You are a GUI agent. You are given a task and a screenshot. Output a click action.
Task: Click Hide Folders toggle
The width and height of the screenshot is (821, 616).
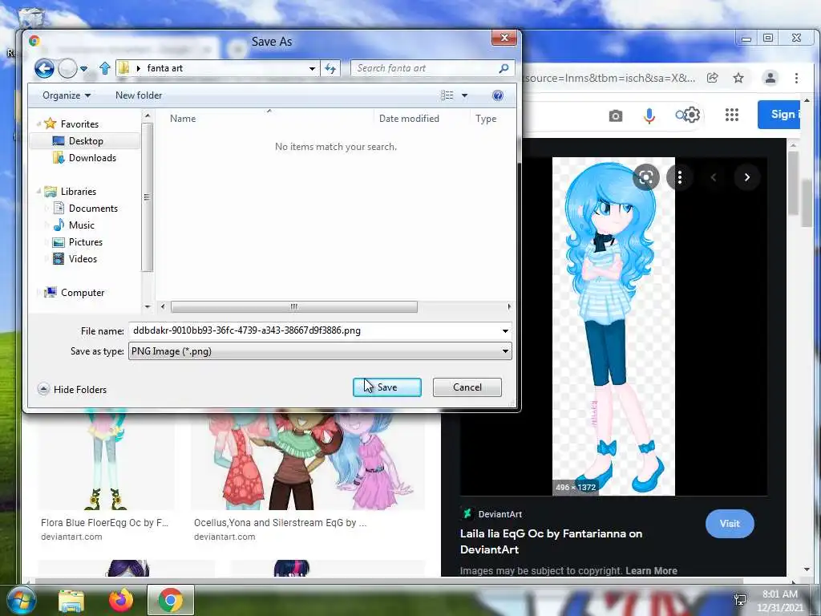(x=72, y=389)
